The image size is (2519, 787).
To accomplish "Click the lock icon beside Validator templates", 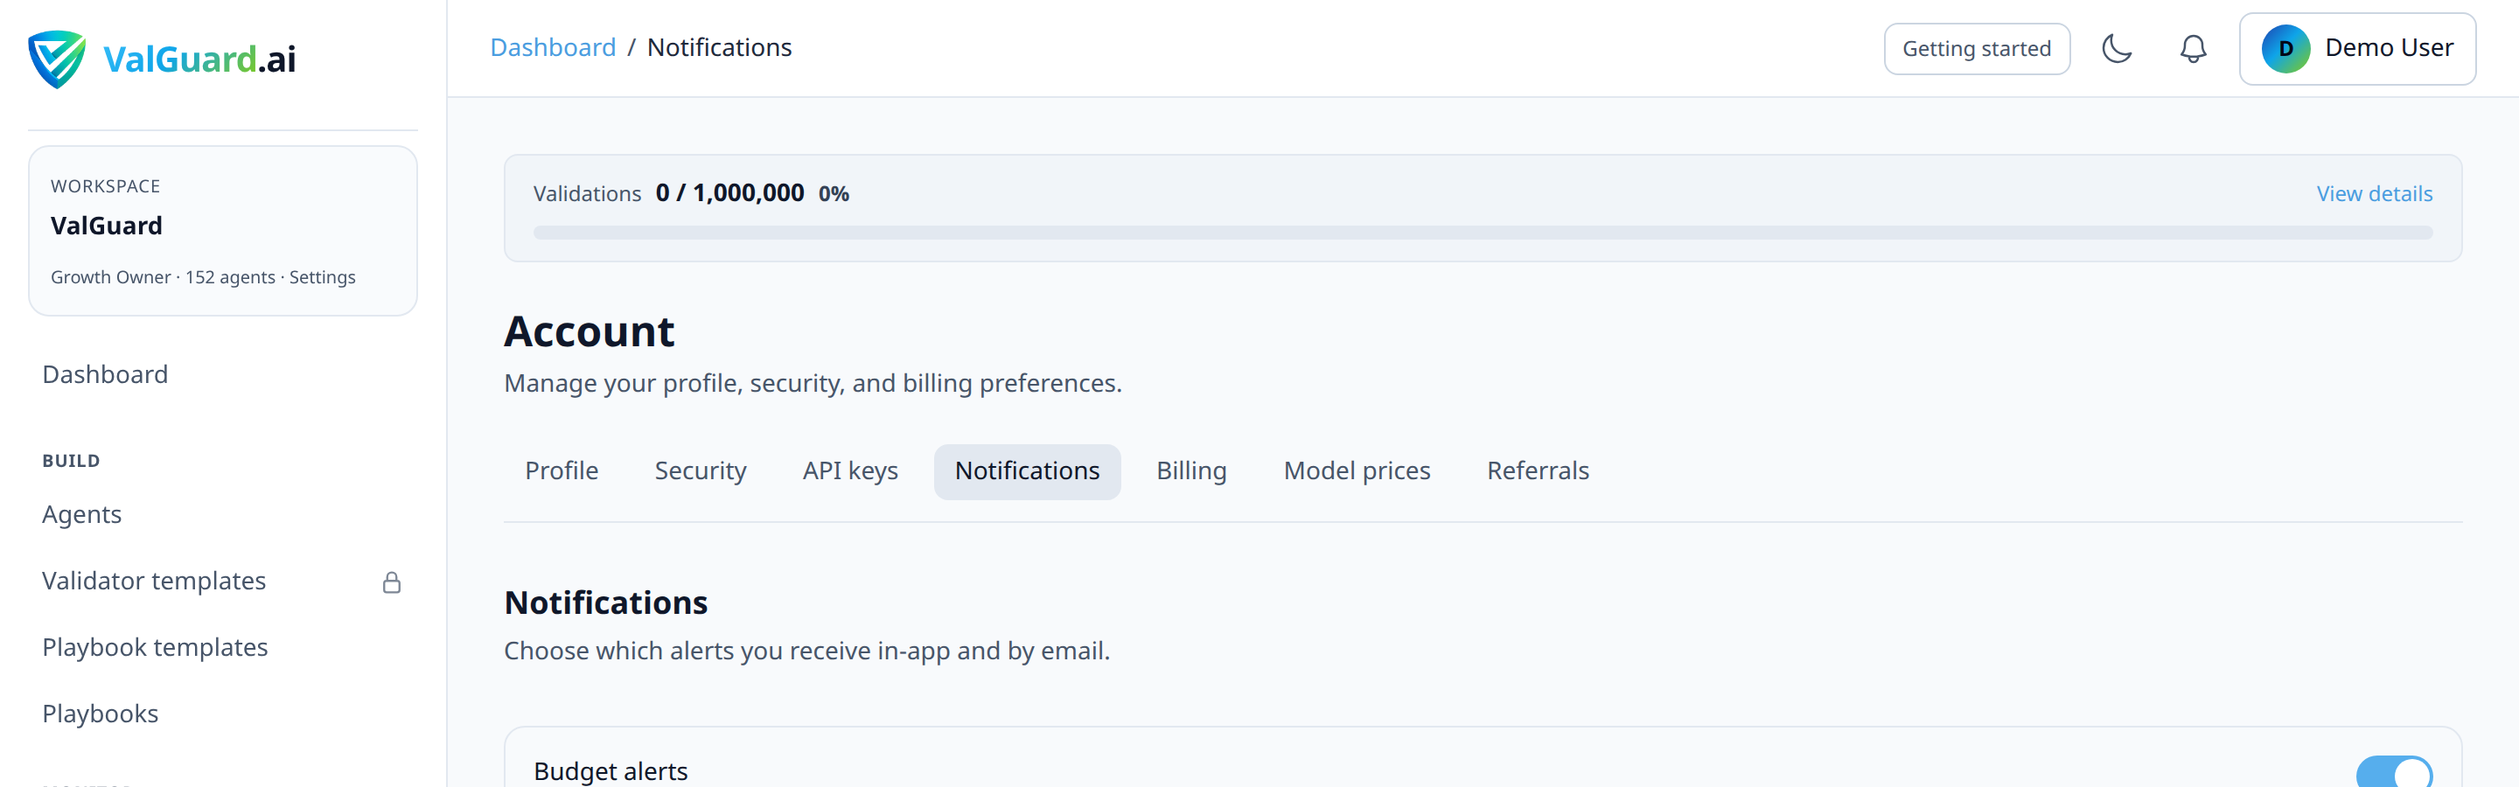I will point(391,582).
